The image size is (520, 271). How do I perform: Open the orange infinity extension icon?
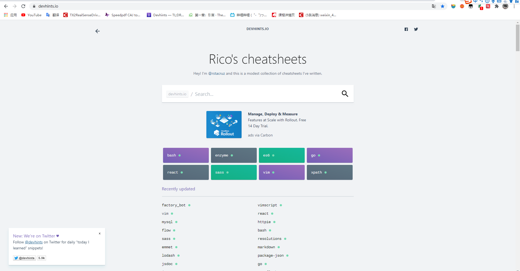point(462,6)
